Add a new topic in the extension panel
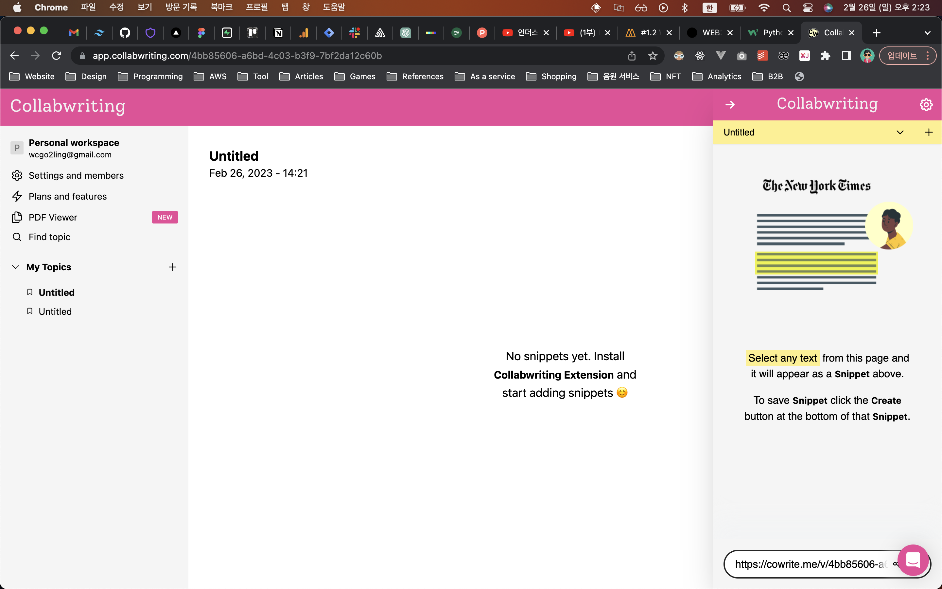 (928, 133)
